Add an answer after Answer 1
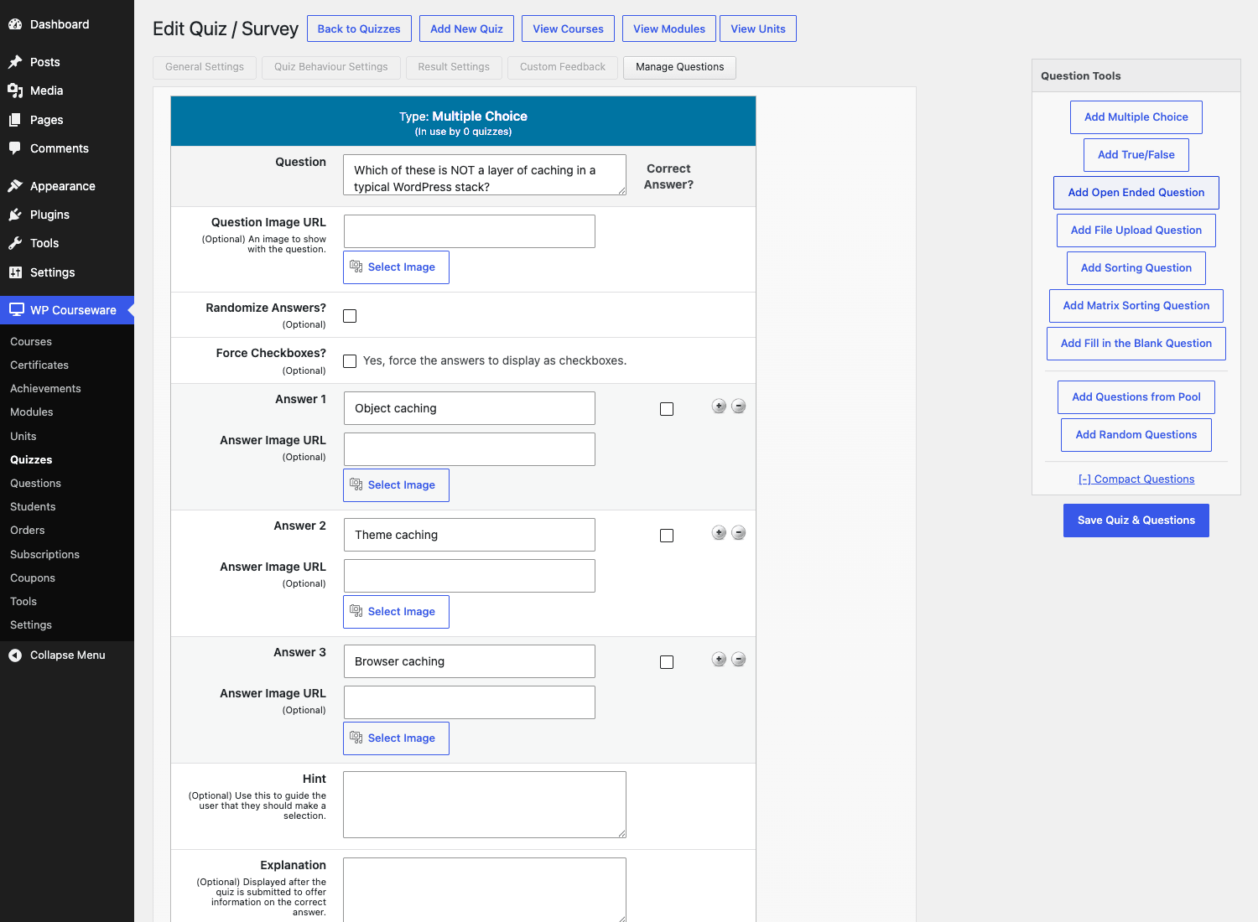Viewport: 1258px width, 922px height. click(x=719, y=407)
